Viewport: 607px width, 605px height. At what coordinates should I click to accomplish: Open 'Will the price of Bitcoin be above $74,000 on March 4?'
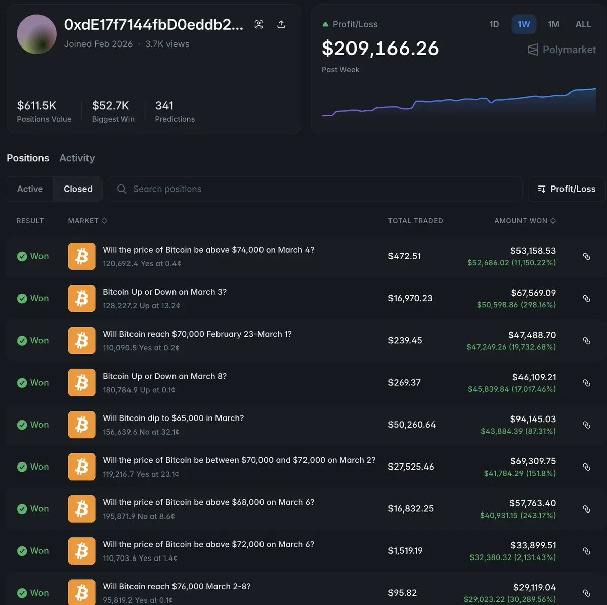click(208, 250)
